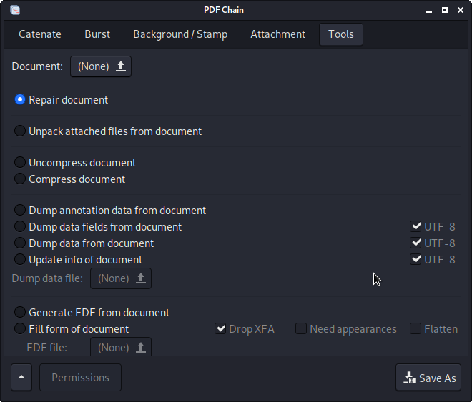Open the Dump data file (None) chooser
This screenshot has width=472, height=402.
(121, 278)
